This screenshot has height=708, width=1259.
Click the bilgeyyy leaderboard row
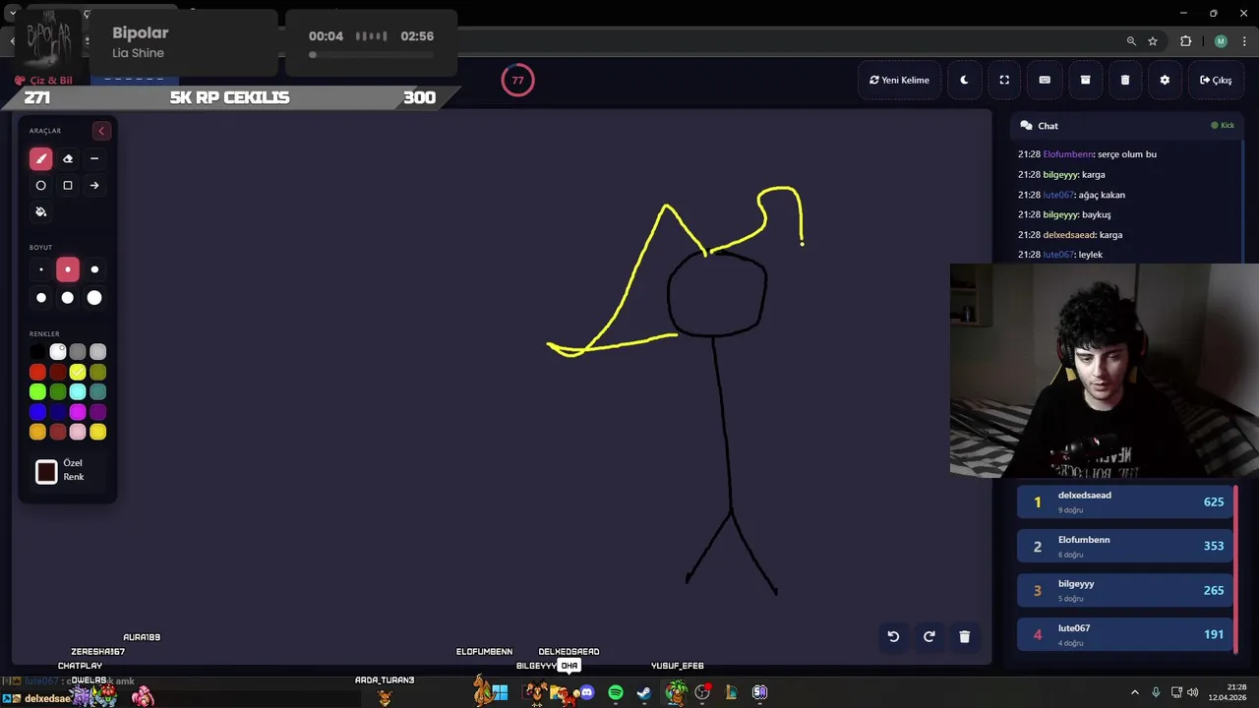[x=1126, y=590]
